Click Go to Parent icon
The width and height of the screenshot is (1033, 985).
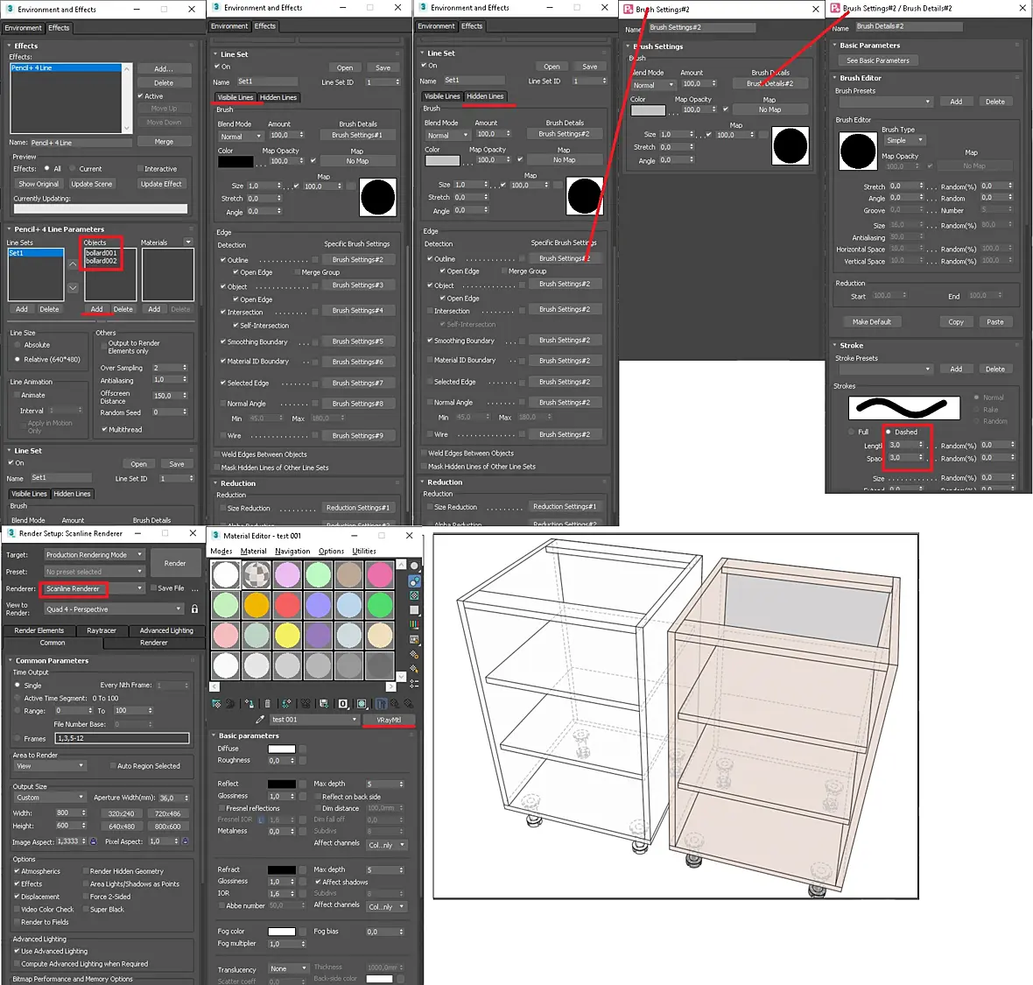tap(395, 704)
